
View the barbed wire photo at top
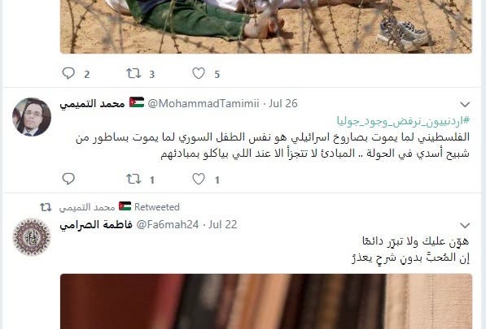(x=266, y=27)
